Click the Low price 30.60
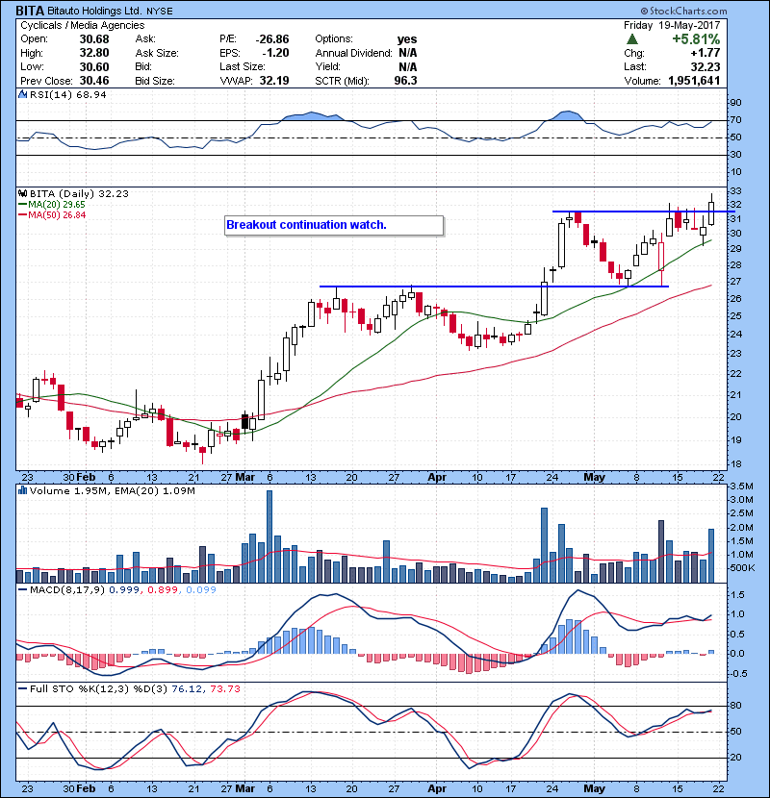 [x=94, y=66]
